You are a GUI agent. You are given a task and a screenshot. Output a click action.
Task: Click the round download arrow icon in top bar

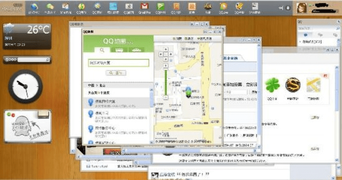(x=288, y=8)
